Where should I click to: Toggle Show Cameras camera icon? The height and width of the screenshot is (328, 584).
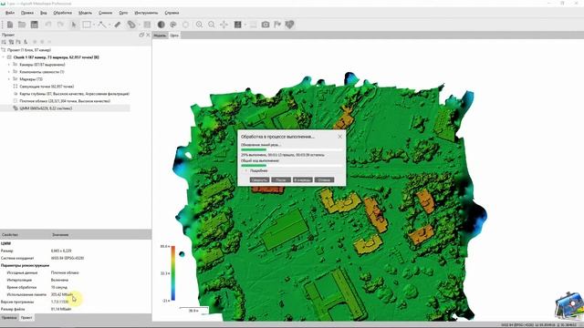[266, 25]
